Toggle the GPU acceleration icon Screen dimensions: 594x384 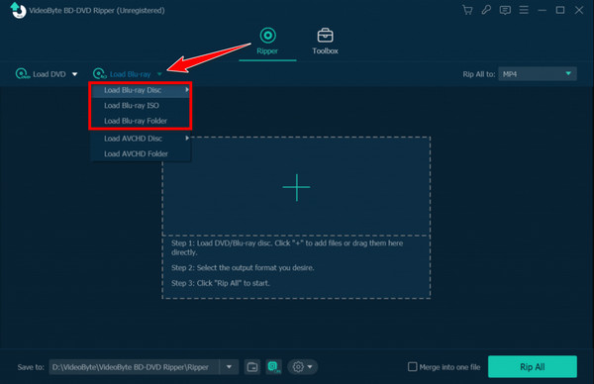[x=274, y=367]
